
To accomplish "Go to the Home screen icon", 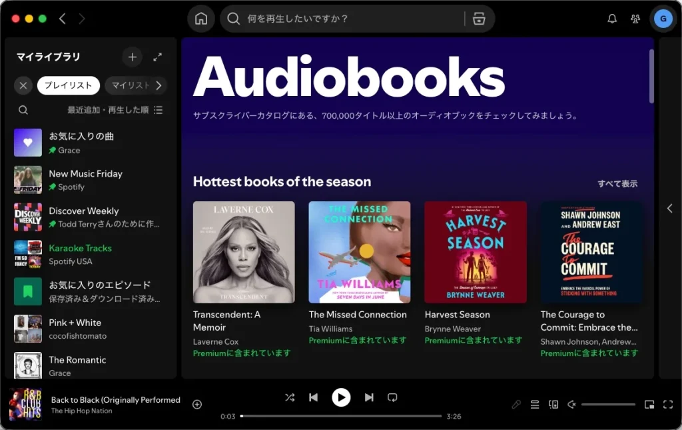I will [201, 19].
